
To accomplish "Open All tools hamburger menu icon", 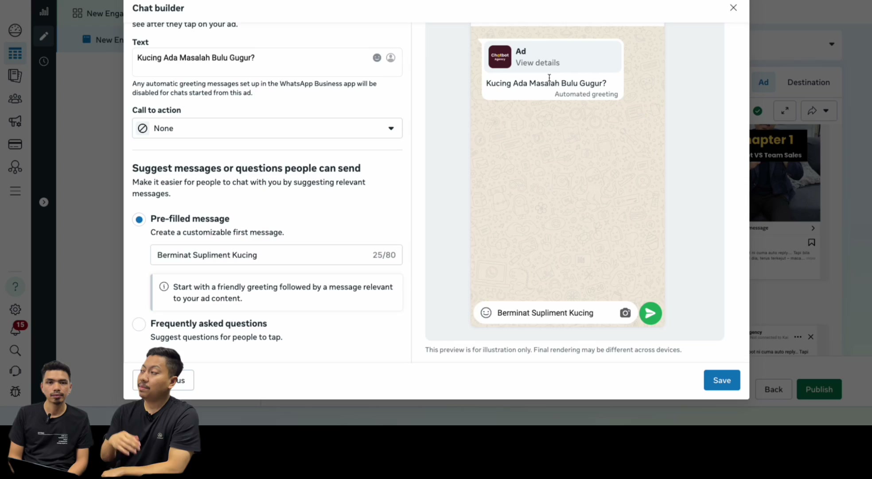I will click(x=15, y=191).
